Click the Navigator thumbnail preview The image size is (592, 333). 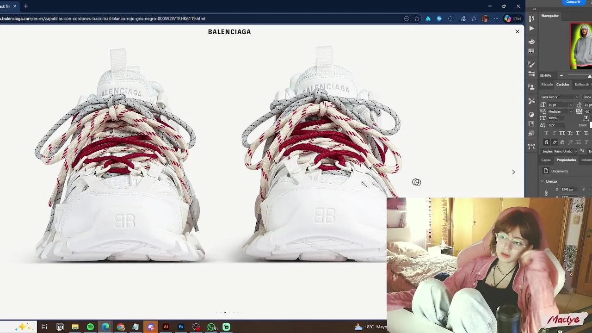[x=581, y=45]
